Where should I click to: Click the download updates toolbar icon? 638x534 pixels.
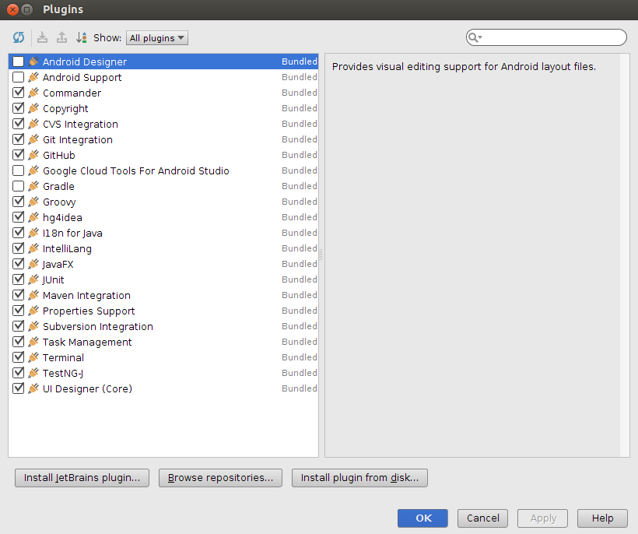click(x=42, y=37)
